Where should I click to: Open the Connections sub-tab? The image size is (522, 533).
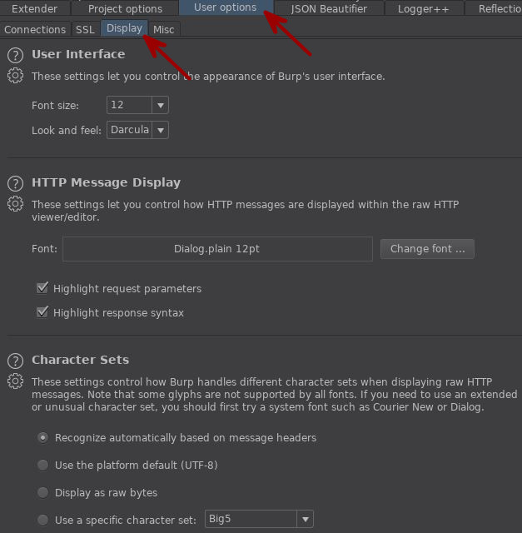[35, 30]
